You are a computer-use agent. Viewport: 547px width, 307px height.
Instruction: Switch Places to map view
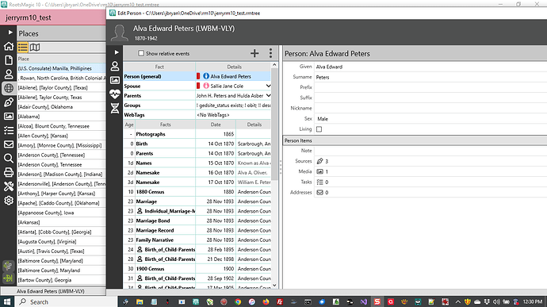(x=35, y=47)
